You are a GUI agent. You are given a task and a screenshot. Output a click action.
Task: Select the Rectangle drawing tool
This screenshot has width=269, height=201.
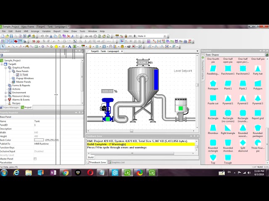point(36,46)
